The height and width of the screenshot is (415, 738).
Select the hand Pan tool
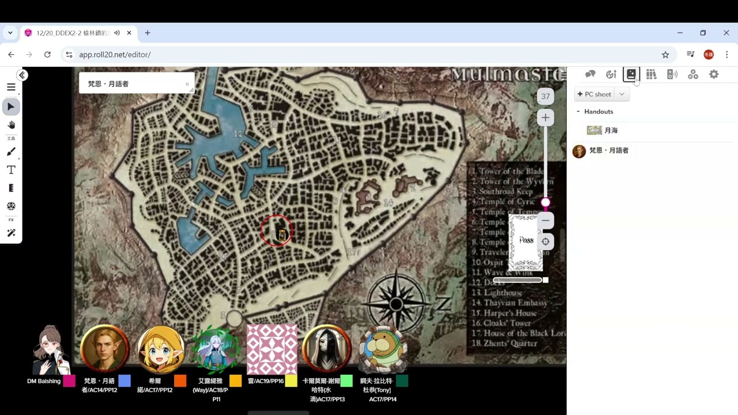click(11, 124)
